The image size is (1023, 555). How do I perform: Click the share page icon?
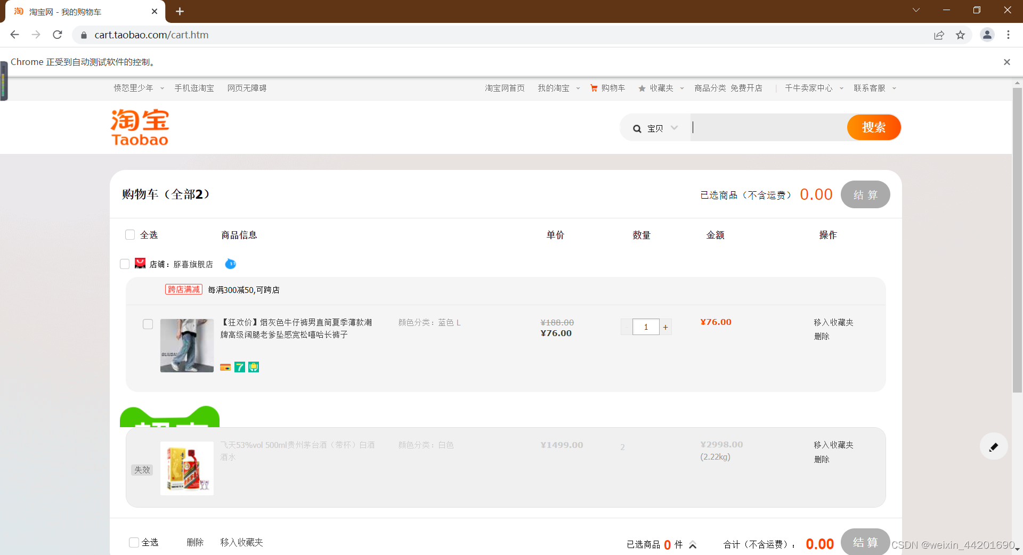click(x=939, y=35)
